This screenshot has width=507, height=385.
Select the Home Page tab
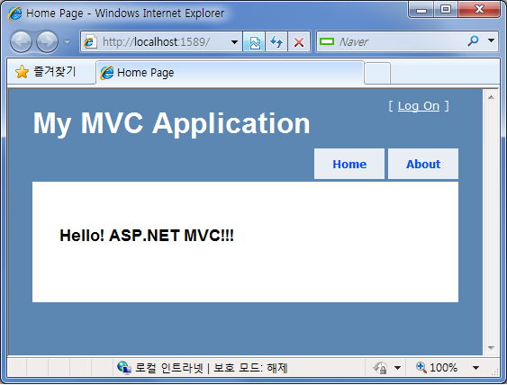click(x=231, y=73)
